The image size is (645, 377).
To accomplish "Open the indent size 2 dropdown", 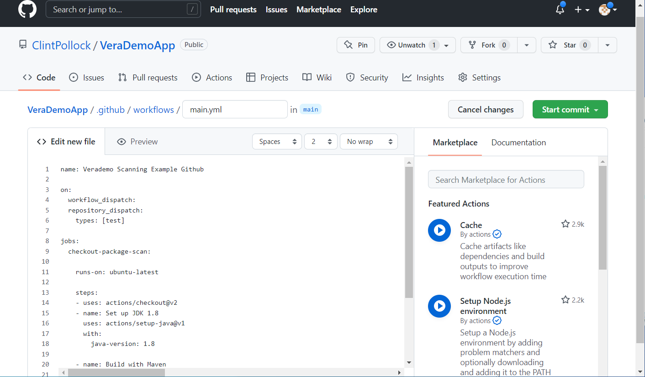I will point(321,142).
